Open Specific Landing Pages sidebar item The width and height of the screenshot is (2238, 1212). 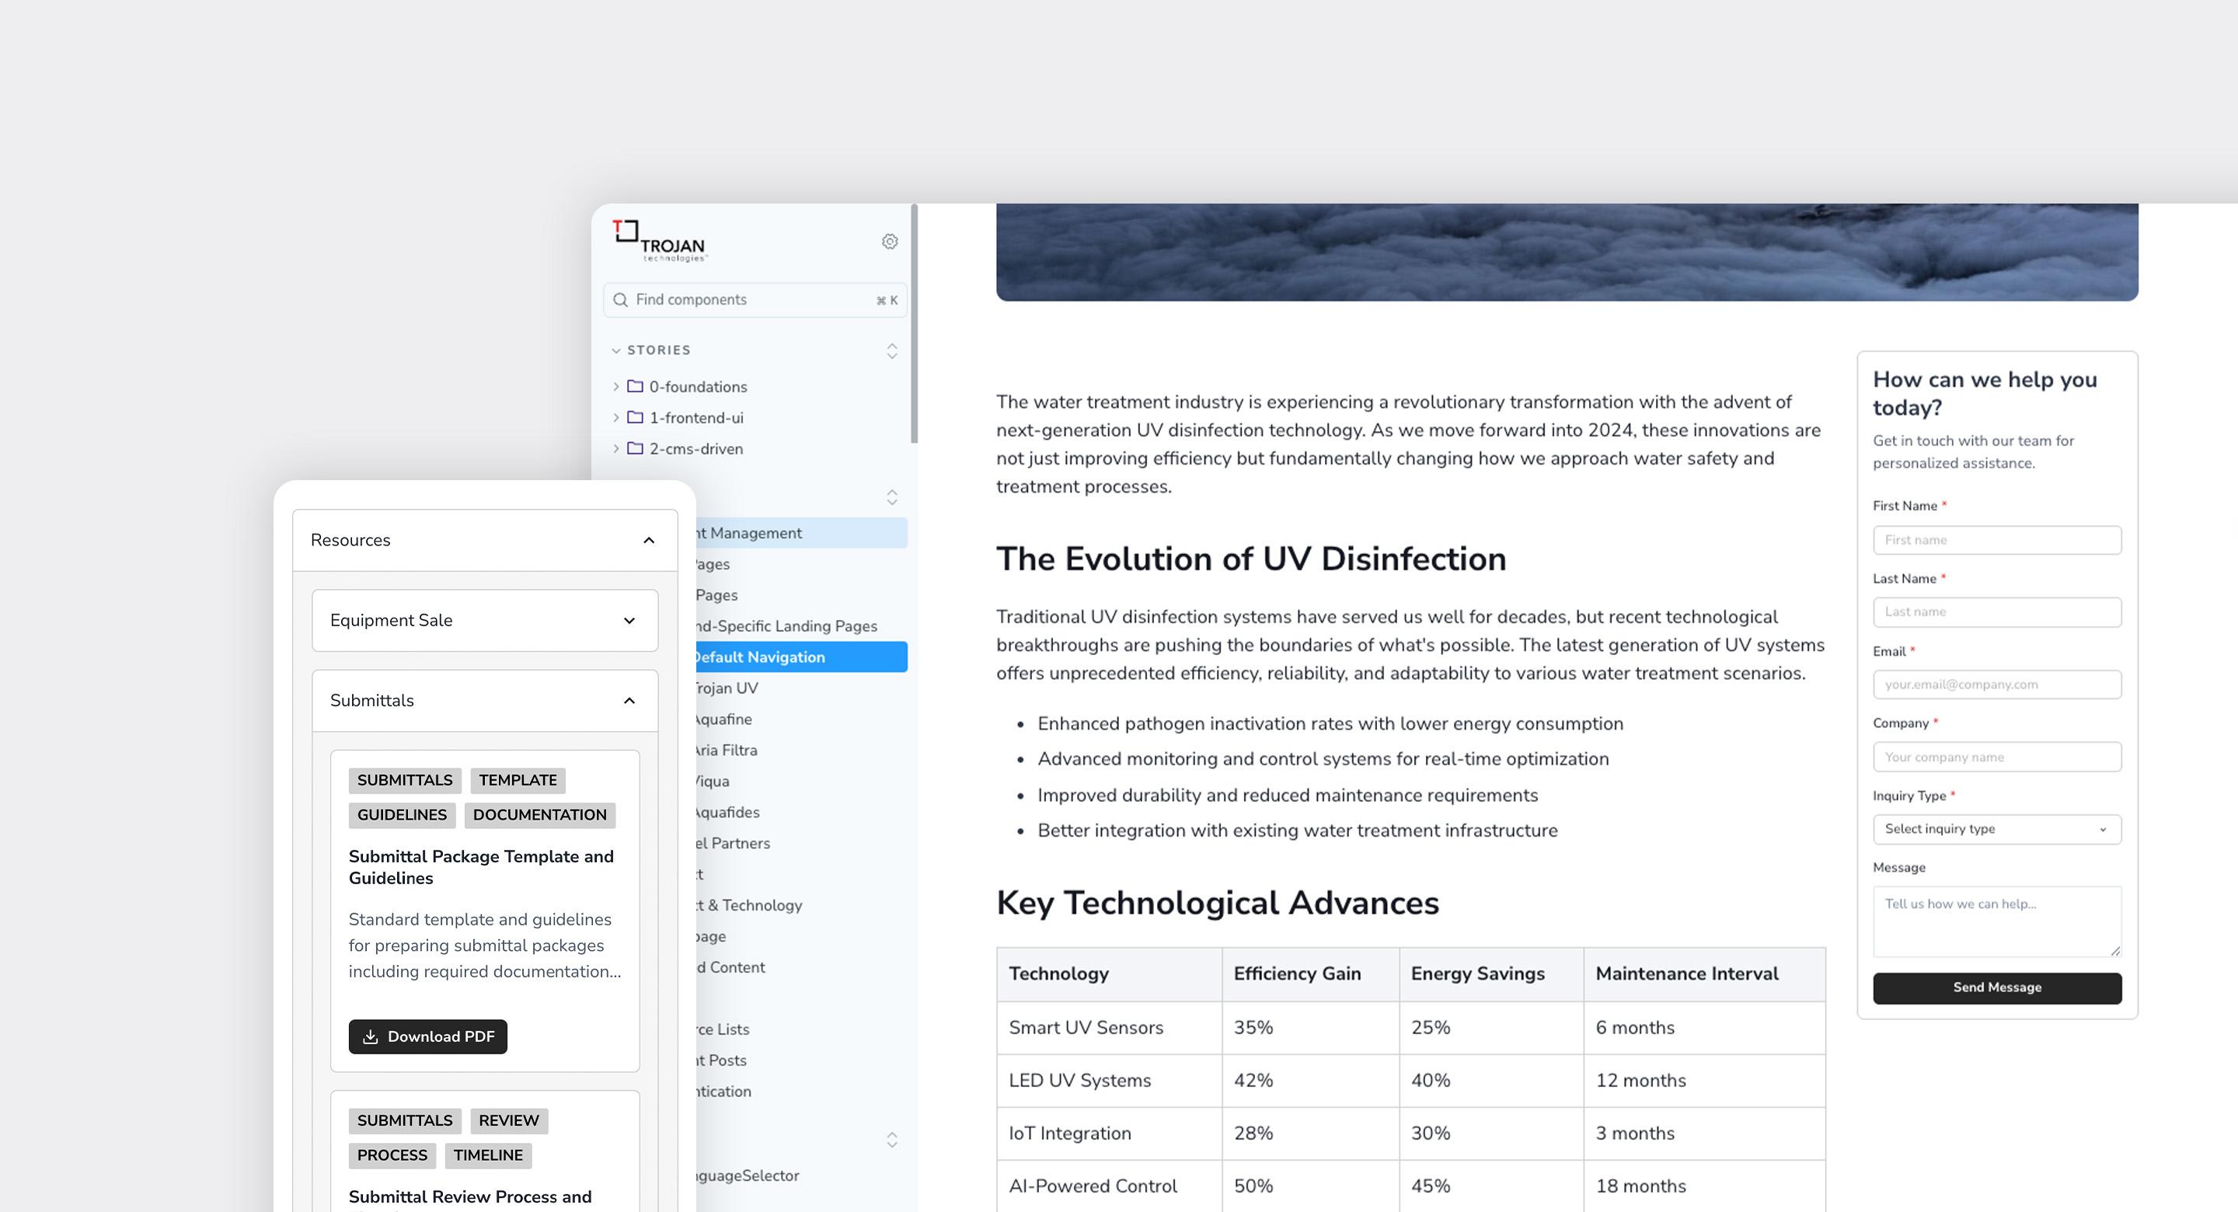point(786,625)
